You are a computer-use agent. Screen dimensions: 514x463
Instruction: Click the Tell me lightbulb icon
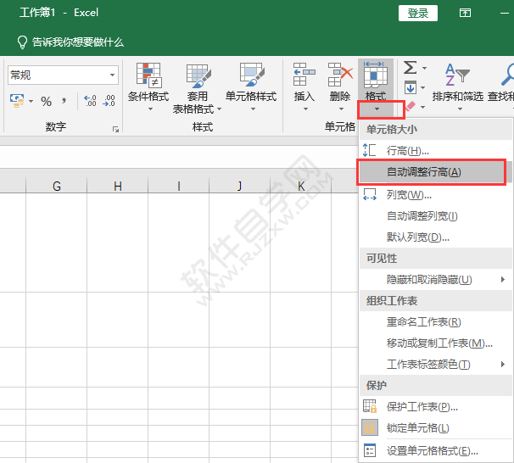[x=22, y=42]
